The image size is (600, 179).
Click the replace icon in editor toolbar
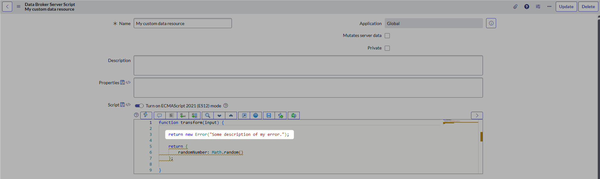point(183,115)
